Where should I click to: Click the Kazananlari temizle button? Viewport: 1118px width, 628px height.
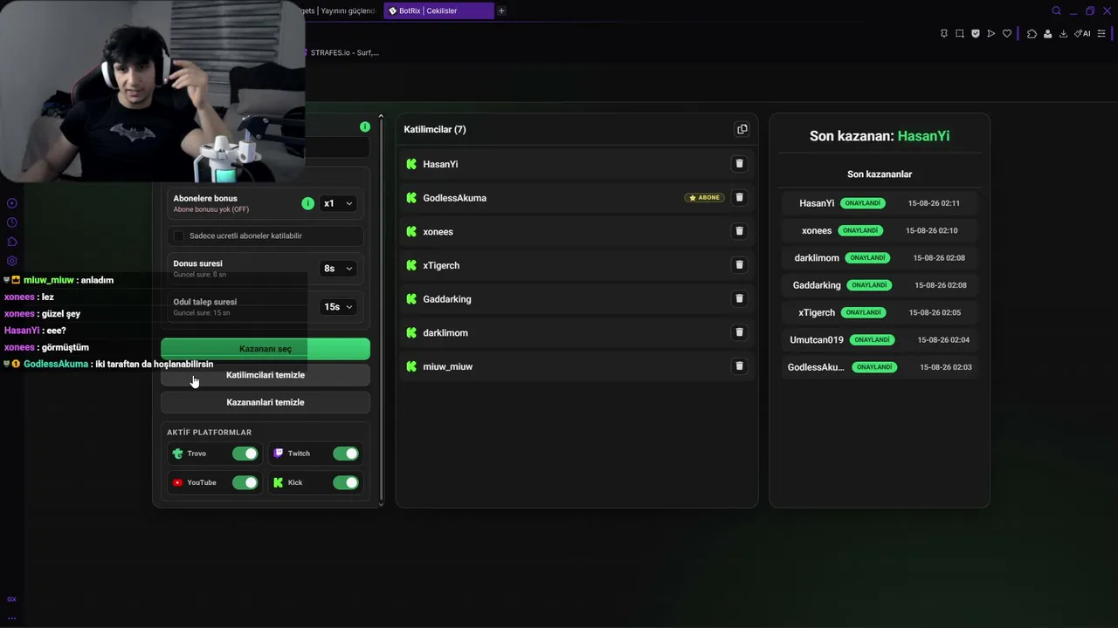(x=266, y=402)
